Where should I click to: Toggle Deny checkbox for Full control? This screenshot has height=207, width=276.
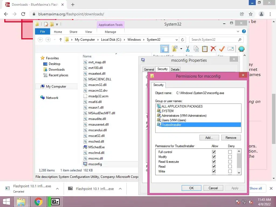click(x=230, y=152)
